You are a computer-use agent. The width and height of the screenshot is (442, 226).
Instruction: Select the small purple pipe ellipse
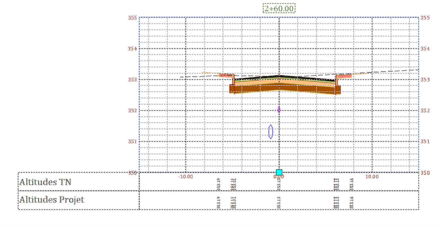[279, 110]
